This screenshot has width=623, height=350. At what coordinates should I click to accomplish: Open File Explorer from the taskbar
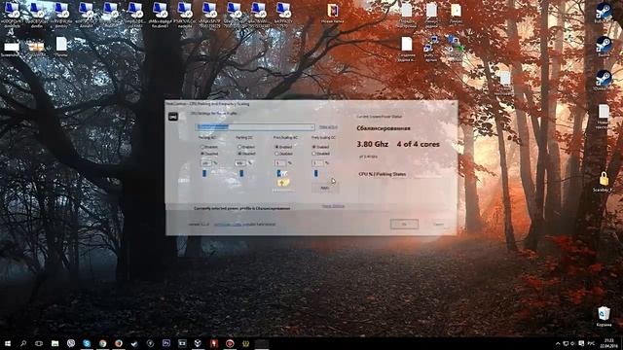[x=55, y=343]
